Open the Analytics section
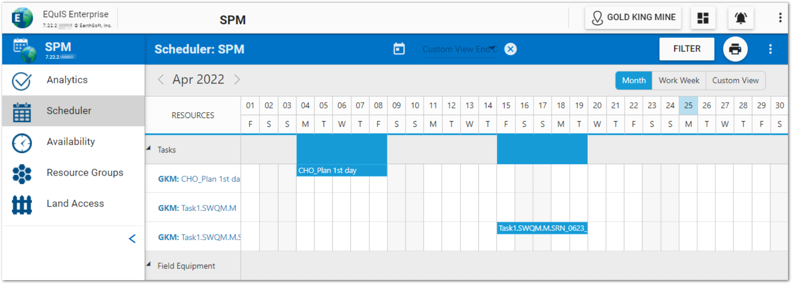 pos(67,79)
